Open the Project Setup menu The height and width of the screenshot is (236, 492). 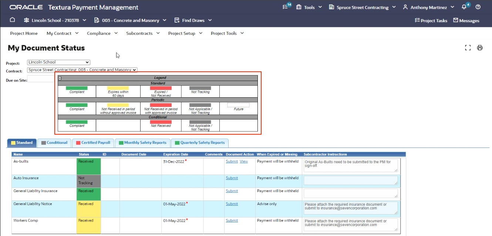pyautogui.click(x=185, y=33)
